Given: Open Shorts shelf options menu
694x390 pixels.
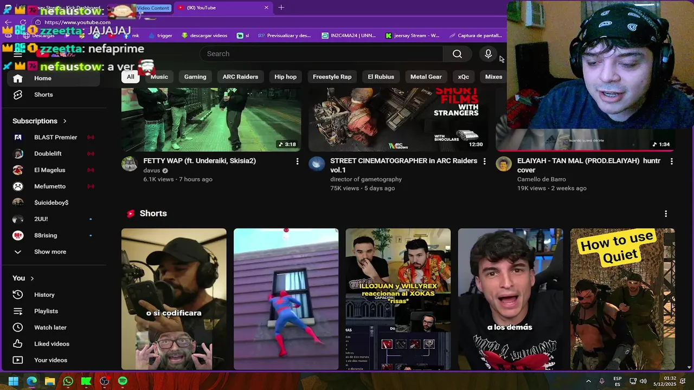Looking at the screenshot, I should tap(666, 214).
